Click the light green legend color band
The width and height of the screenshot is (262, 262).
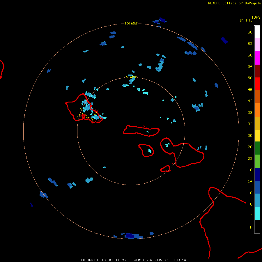point(257,161)
